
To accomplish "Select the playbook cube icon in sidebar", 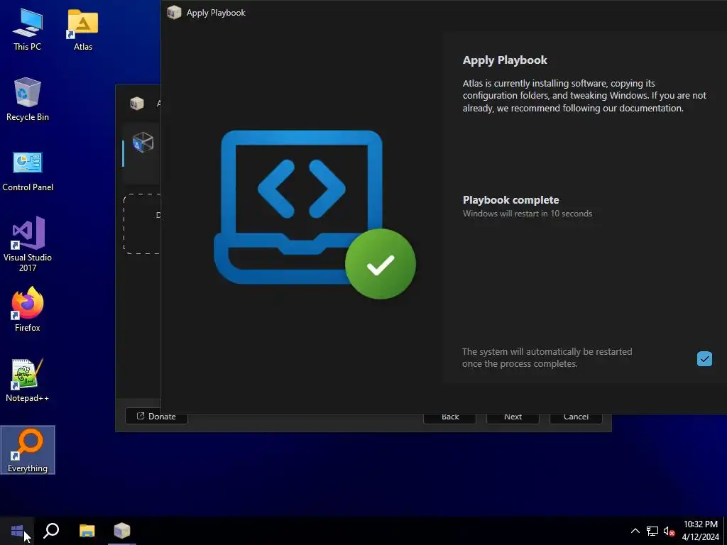I will [143, 142].
